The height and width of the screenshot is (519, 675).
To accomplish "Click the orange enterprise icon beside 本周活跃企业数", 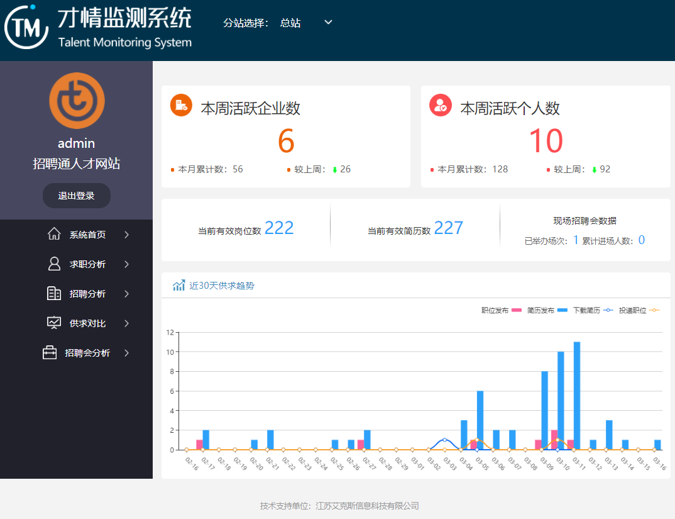I will pos(181,105).
